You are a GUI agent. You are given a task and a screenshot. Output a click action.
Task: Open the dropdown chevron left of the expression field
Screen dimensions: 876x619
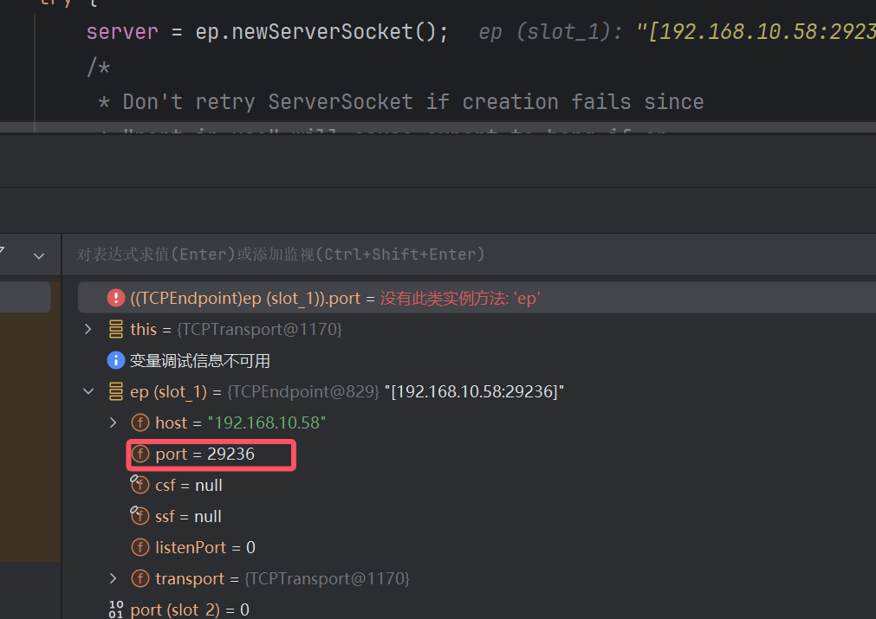tap(39, 255)
